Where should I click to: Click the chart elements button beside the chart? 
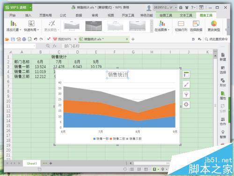click(x=186, y=74)
